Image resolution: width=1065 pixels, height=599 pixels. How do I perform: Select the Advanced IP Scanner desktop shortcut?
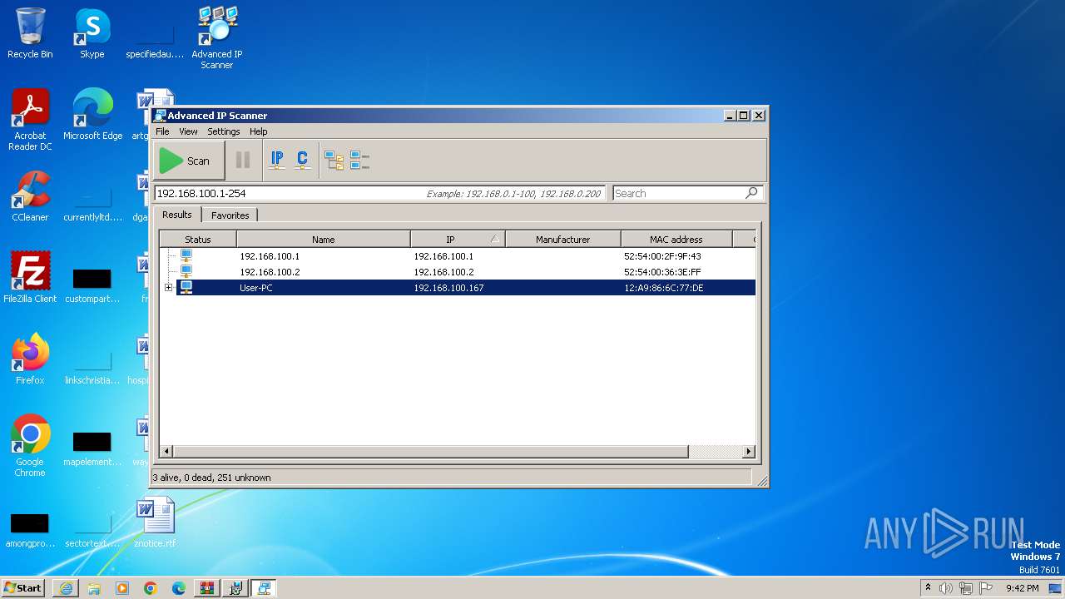click(217, 37)
